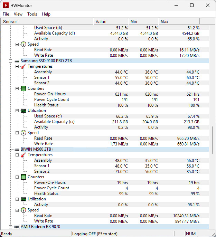
Task: Click the Speed gauge icon under Samsung SSD
Action: [x=24, y=133]
